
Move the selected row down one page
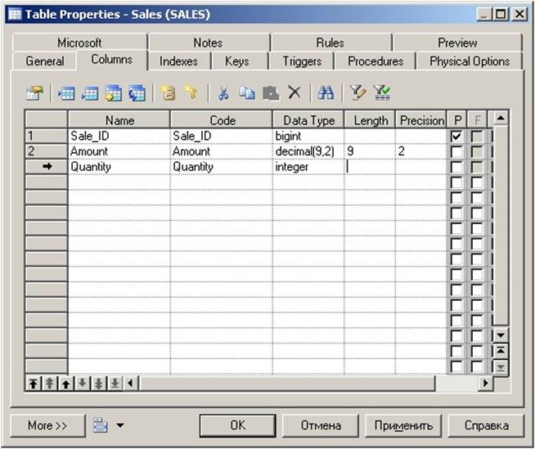coord(99,384)
